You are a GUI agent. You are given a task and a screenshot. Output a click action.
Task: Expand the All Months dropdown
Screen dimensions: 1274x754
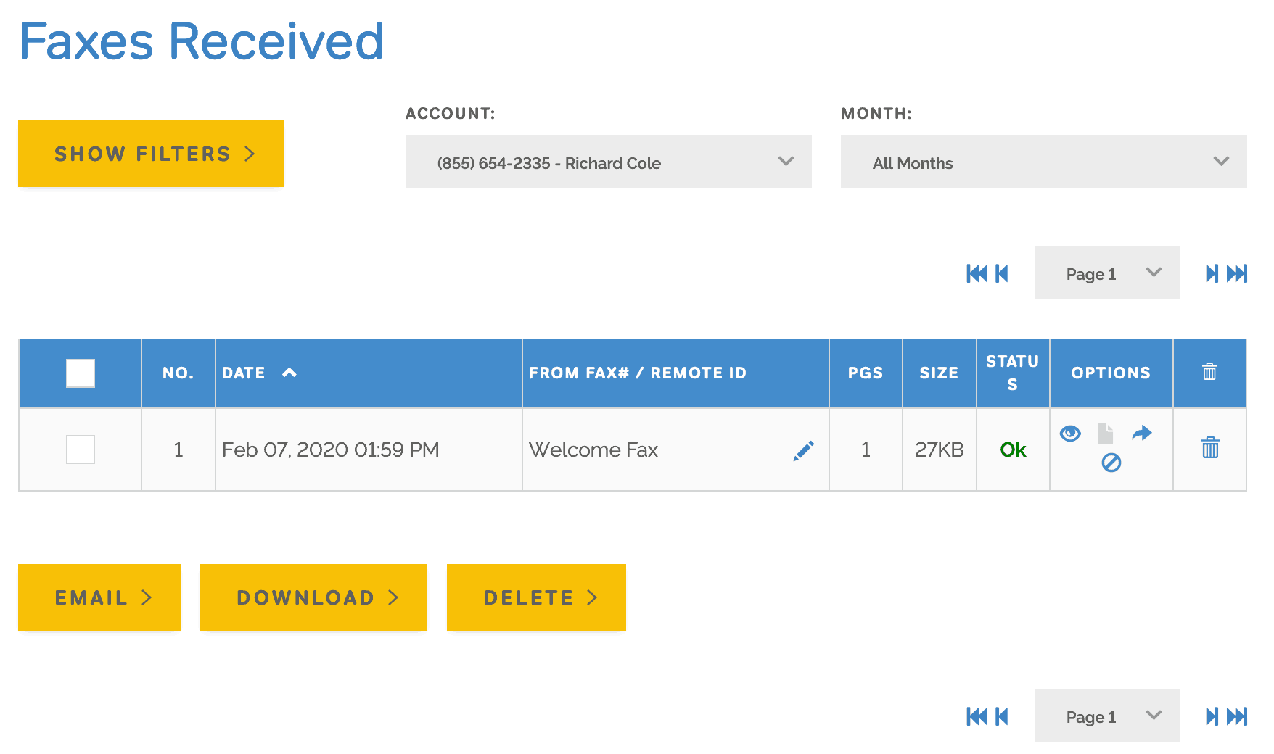pyautogui.click(x=1043, y=162)
